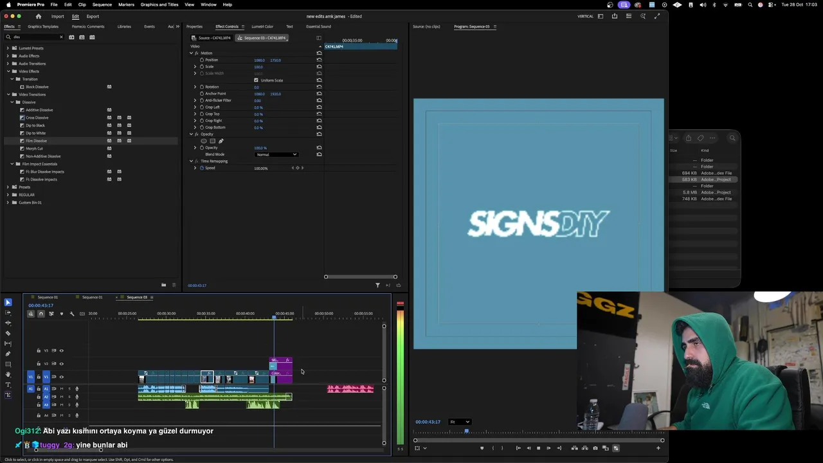Select the Pen tool in timeline toolbar
This screenshot has height=463, width=823.
tap(8, 354)
